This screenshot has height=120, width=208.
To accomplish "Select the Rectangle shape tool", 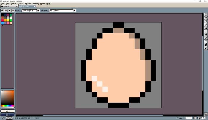I will pos(206,41).
